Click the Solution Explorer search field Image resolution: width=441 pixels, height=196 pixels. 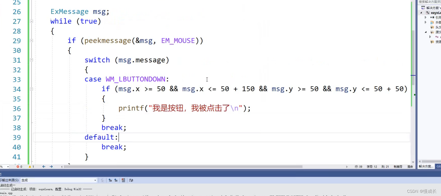[429, 2]
